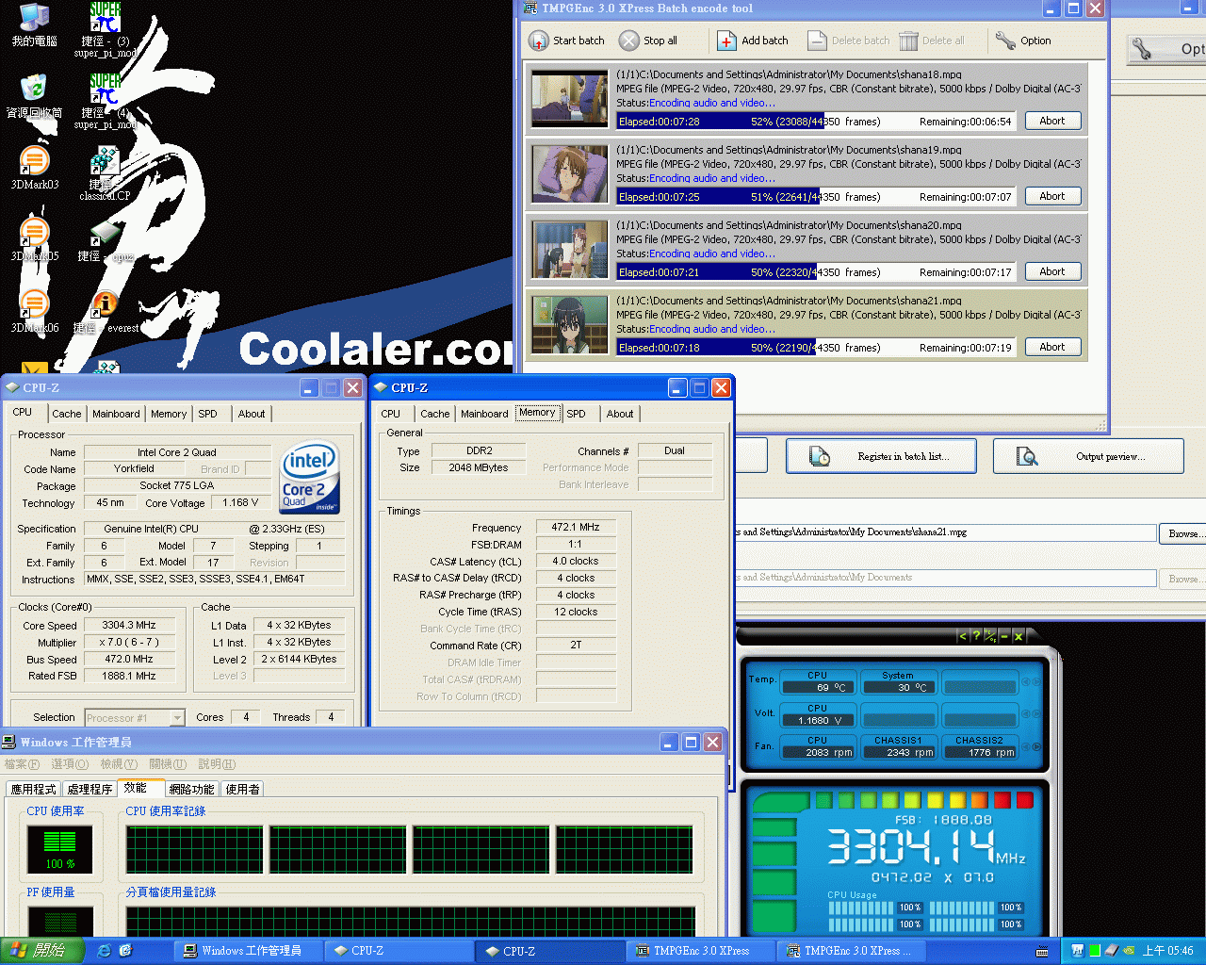This screenshot has width=1206, height=965.
Task: Switch to SPD tab in right CPU-Z
Action: [x=576, y=414]
